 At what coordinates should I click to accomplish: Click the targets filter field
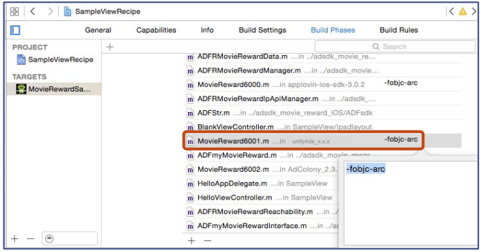coord(70,239)
